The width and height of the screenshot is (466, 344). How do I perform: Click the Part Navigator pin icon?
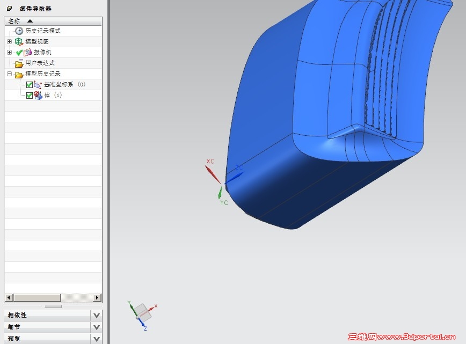coord(10,9)
